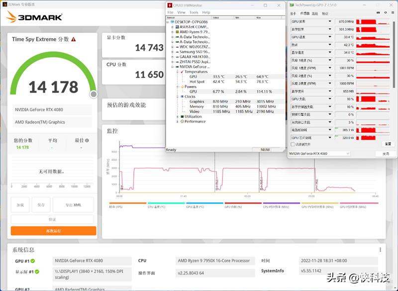Switch to the 高级 tab in GPU-Z
The image size is (398, 291).
315,14
